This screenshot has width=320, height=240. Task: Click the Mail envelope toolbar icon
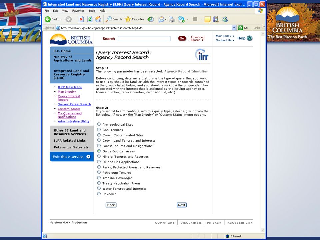coord(161,19)
